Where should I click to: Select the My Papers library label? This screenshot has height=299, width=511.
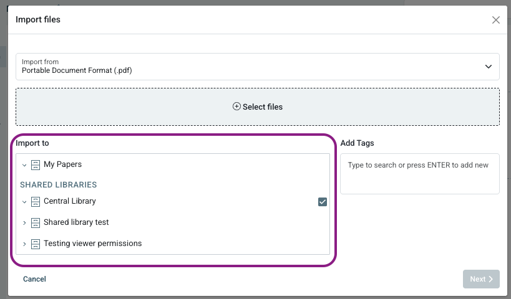coord(62,165)
